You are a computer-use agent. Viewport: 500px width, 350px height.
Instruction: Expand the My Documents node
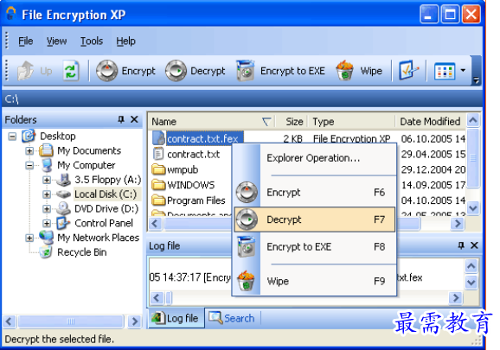coord(29,151)
